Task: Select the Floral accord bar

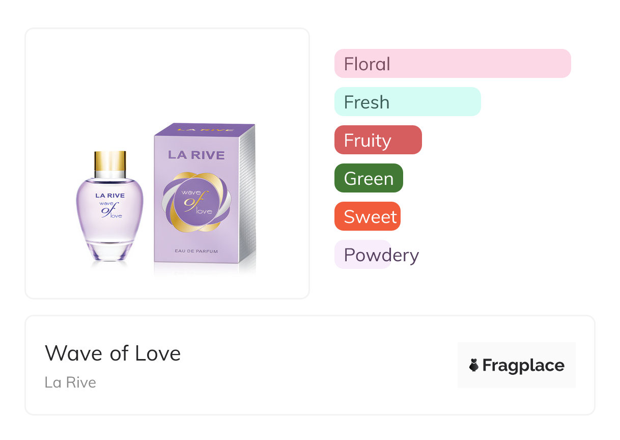Action: (453, 64)
